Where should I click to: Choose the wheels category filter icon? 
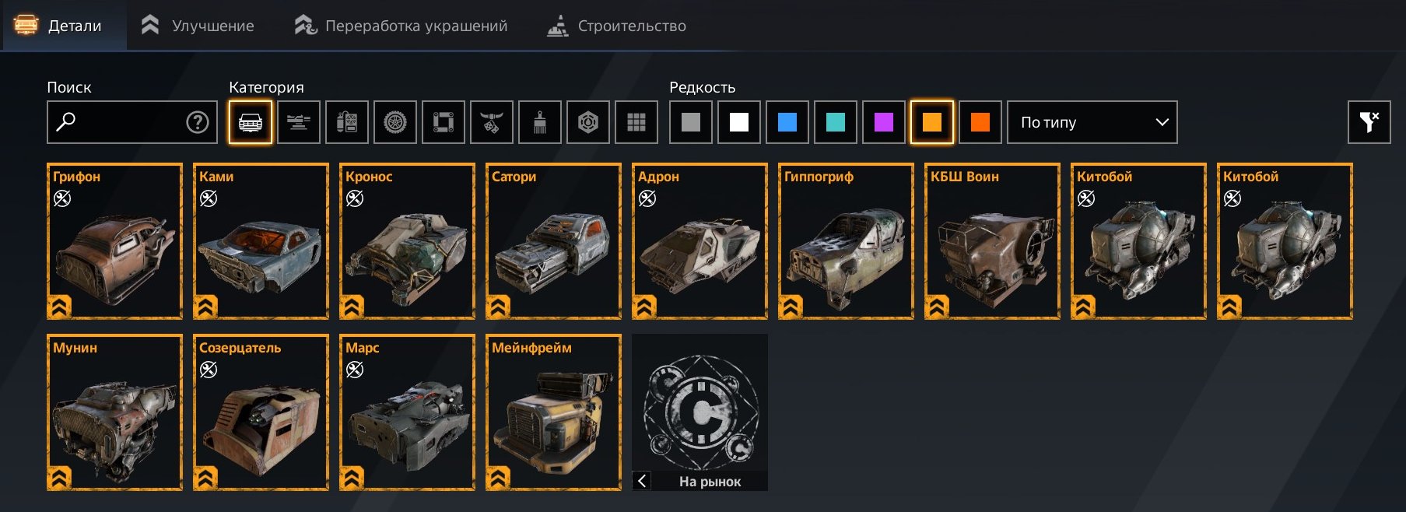coord(395,122)
